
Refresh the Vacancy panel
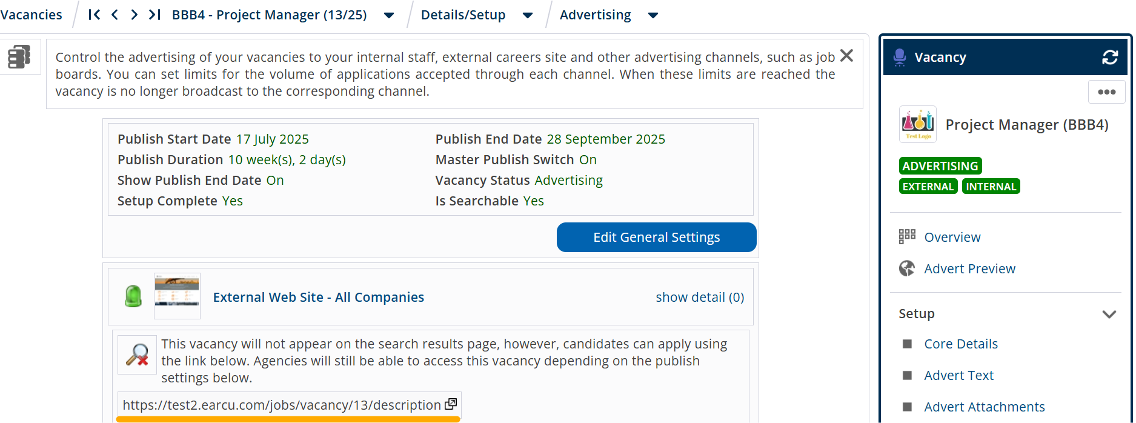(1109, 57)
